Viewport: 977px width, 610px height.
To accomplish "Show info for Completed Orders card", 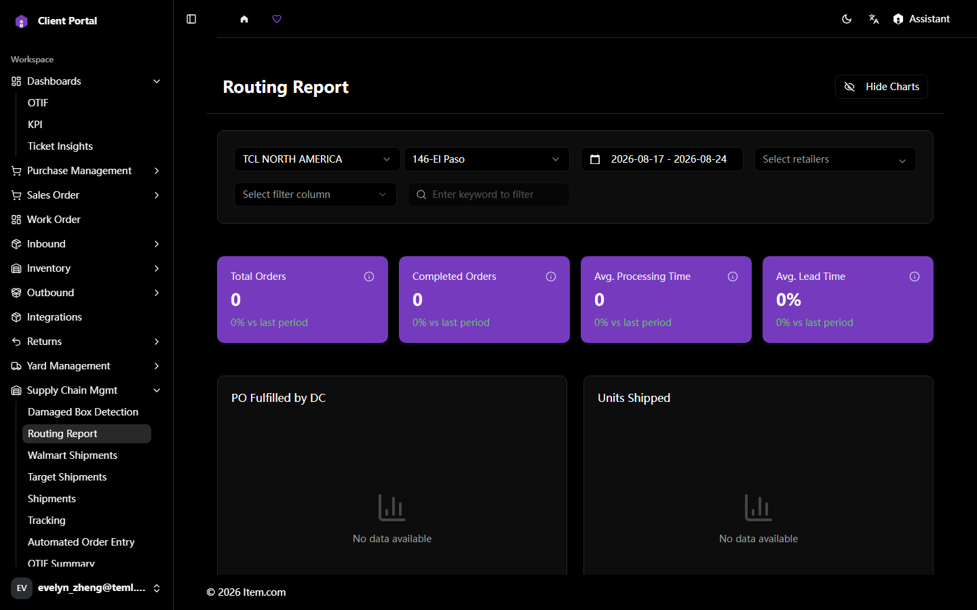I will pyautogui.click(x=551, y=277).
